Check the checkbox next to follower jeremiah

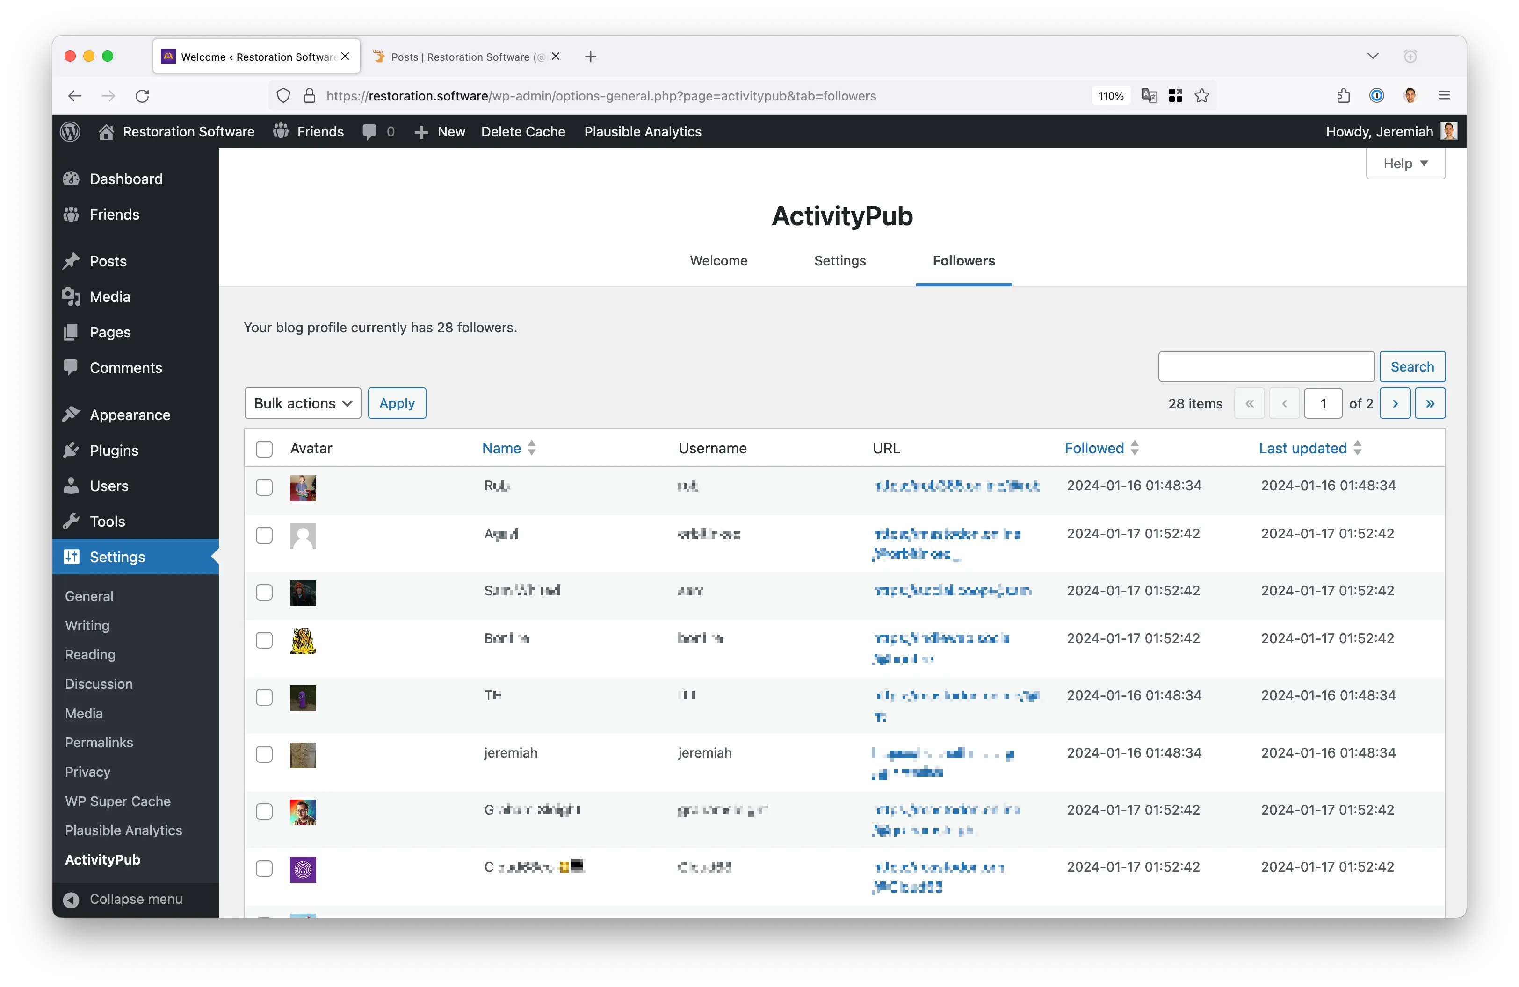click(264, 754)
